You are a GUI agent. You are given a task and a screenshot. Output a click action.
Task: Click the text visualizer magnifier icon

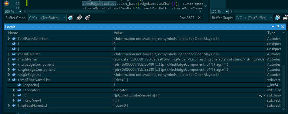pos(260,95)
